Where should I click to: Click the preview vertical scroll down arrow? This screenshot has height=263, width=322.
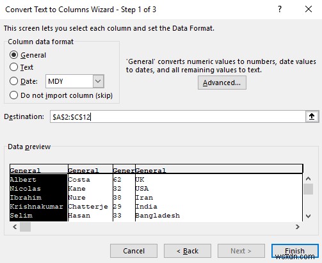click(308, 216)
